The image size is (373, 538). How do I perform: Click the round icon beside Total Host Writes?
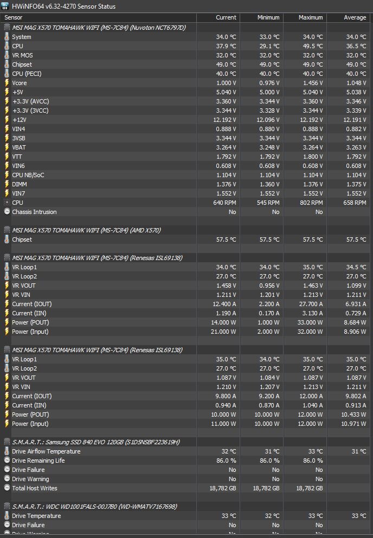click(7, 488)
